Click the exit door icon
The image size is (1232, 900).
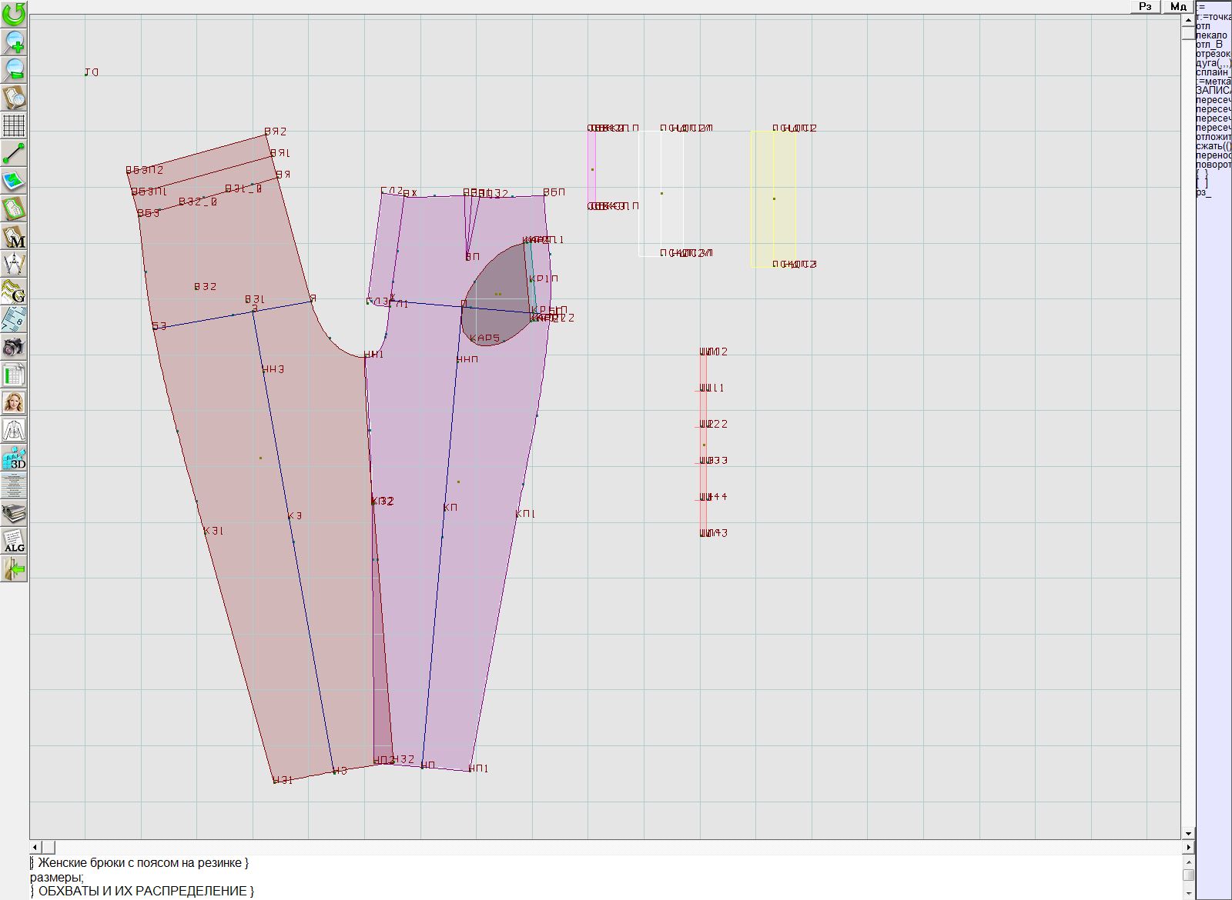tap(14, 568)
